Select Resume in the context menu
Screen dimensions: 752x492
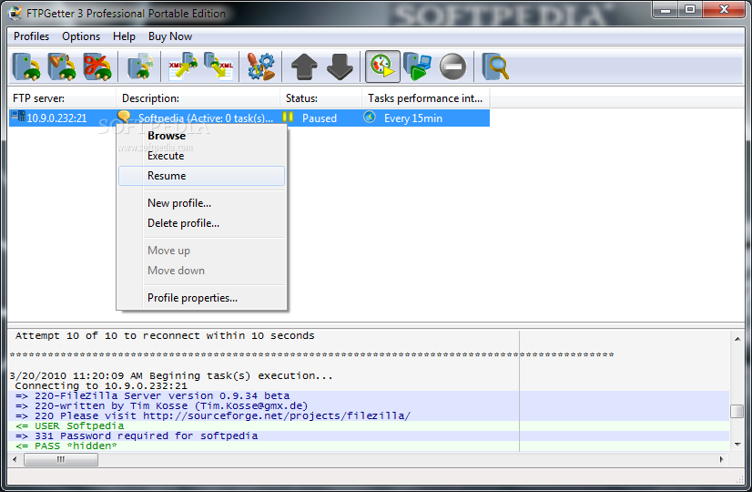(x=201, y=176)
